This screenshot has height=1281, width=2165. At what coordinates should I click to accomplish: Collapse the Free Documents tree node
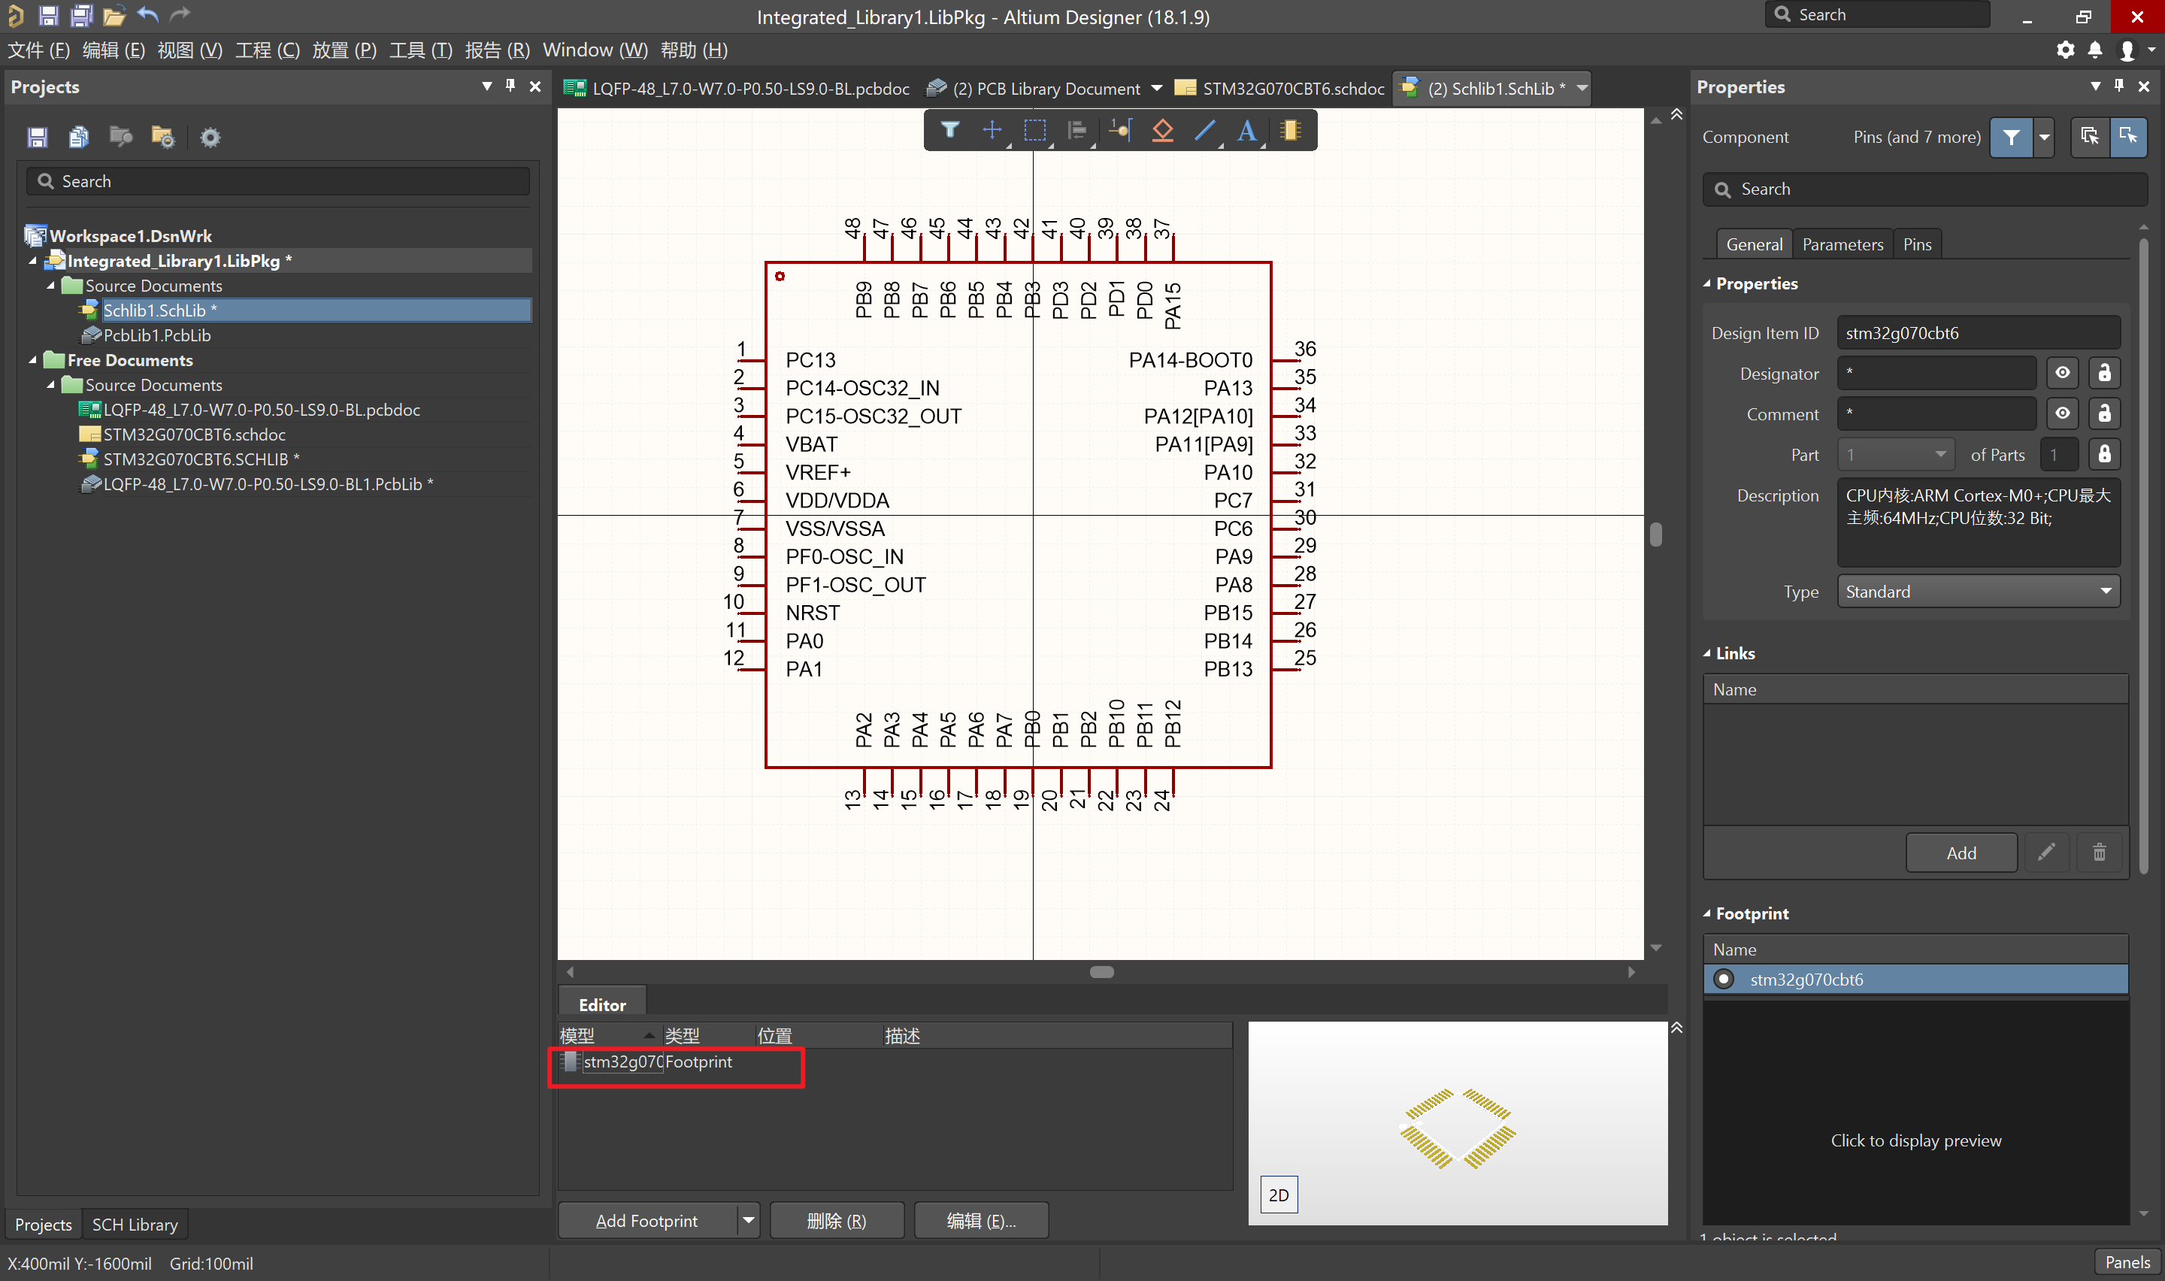pyautogui.click(x=33, y=360)
